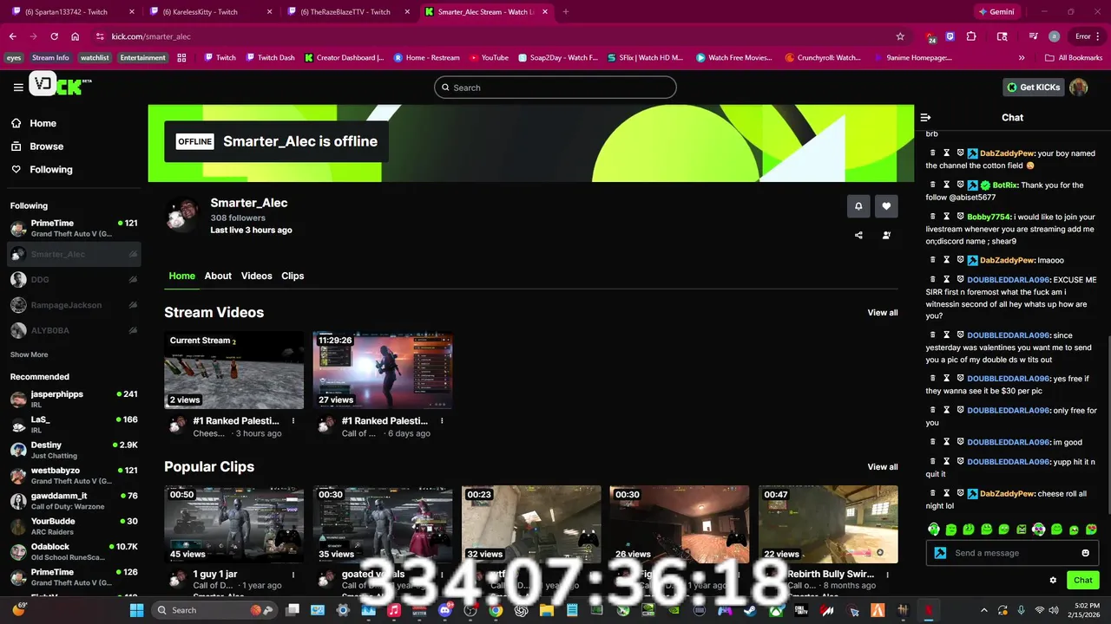Expand Show More in Following list

29,354
